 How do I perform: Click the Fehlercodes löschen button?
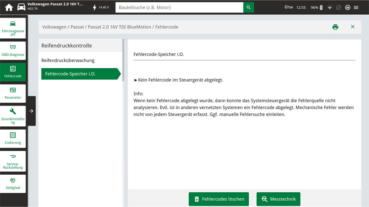tap(219, 199)
